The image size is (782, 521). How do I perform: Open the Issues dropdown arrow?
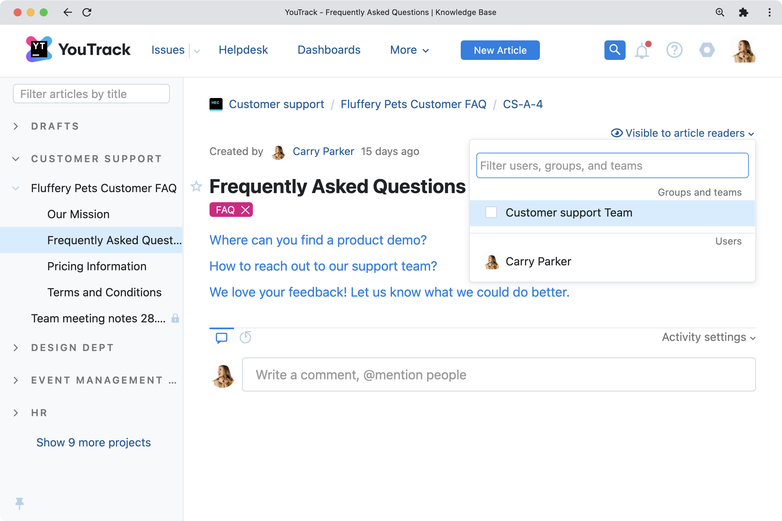pyautogui.click(x=197, y=51)
